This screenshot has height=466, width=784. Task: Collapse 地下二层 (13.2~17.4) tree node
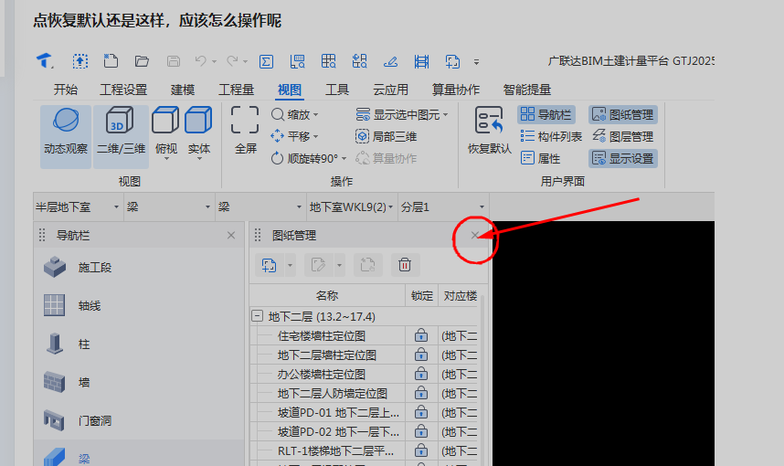click(x=257, y=316)
